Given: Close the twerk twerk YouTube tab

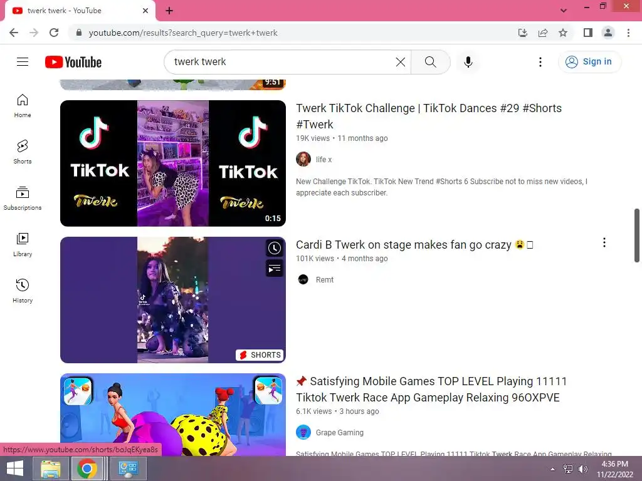Looking at the screenshot, I should 145,11.
